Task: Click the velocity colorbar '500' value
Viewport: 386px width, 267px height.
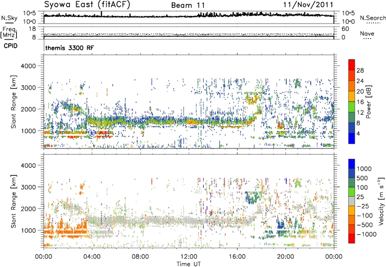Action: (362, 178)
